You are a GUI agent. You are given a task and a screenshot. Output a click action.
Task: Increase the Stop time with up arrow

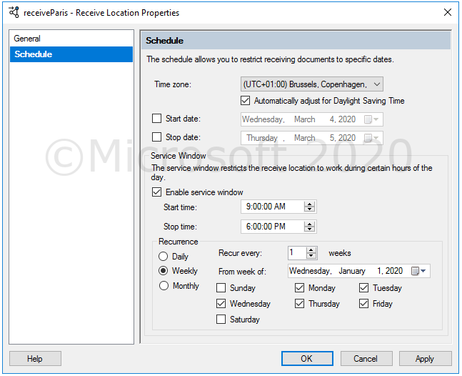pos(309,224)
